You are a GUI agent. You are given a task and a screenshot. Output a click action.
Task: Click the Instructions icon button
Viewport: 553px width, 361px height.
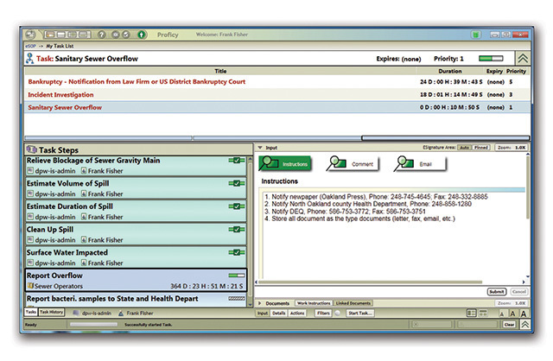pyautogui.click(x=287, y=162)
